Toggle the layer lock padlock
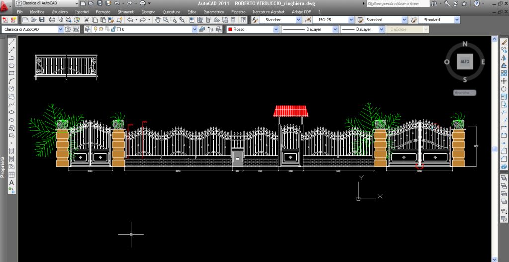This screenshot has width=509, height=262. point(114,29)
